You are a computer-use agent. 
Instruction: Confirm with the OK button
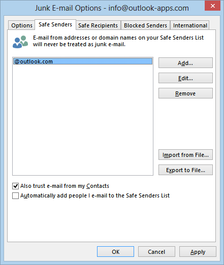coord(115,252)
